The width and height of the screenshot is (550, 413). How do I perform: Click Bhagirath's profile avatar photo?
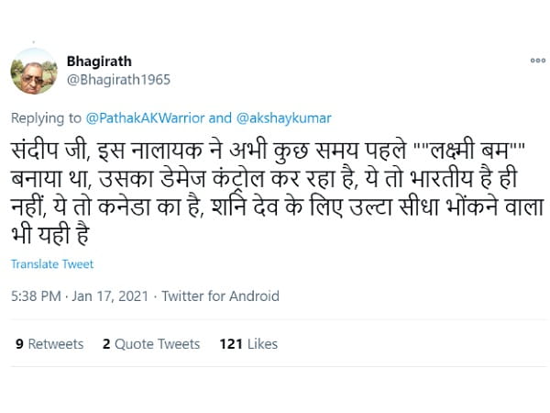(34, 72)
